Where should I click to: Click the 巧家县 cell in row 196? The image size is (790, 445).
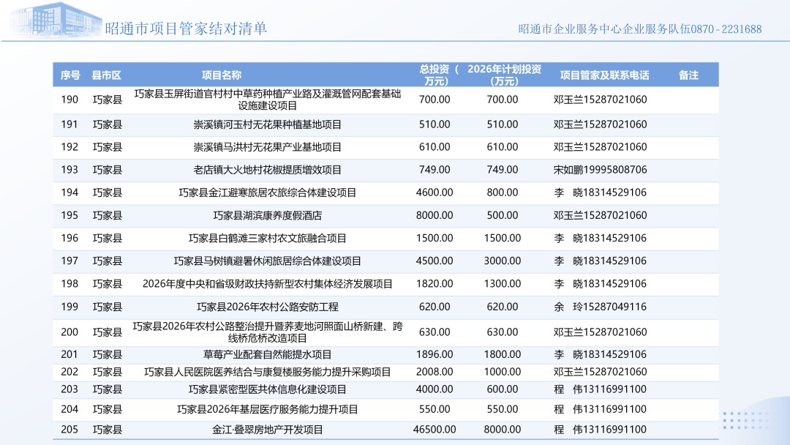[108, 239]
